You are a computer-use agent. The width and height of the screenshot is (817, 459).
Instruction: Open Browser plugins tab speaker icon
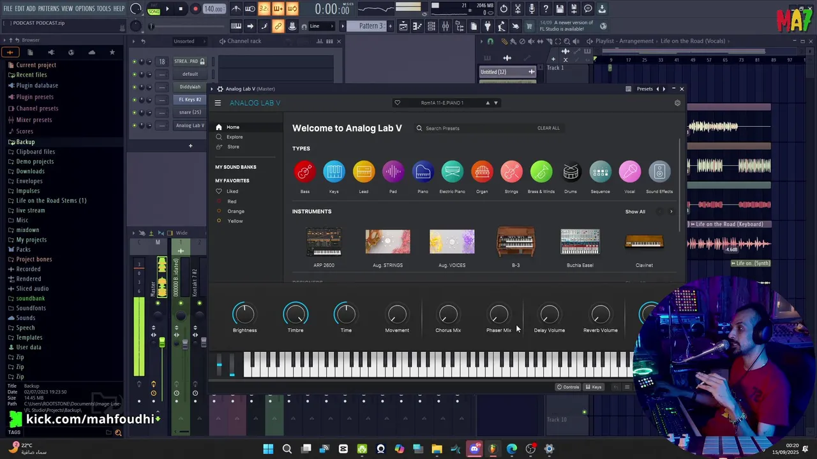pos(51,52)
